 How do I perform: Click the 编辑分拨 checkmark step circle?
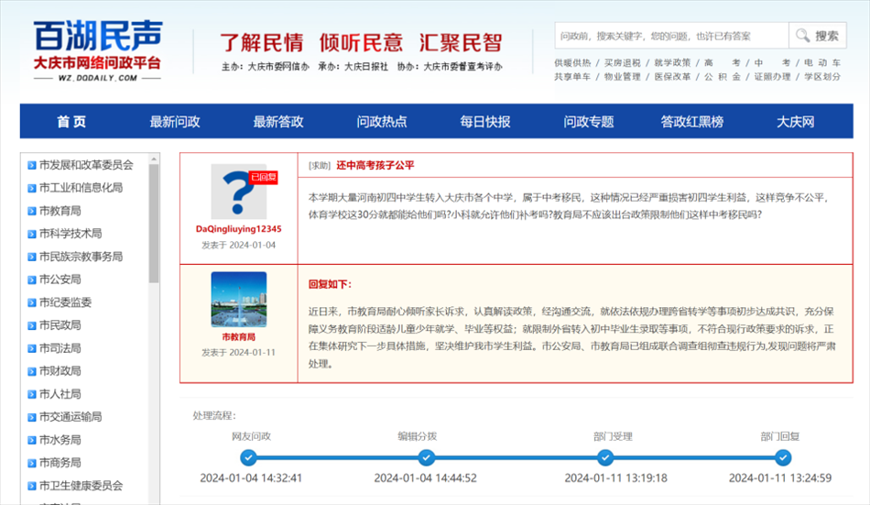(x=424, y=457)
